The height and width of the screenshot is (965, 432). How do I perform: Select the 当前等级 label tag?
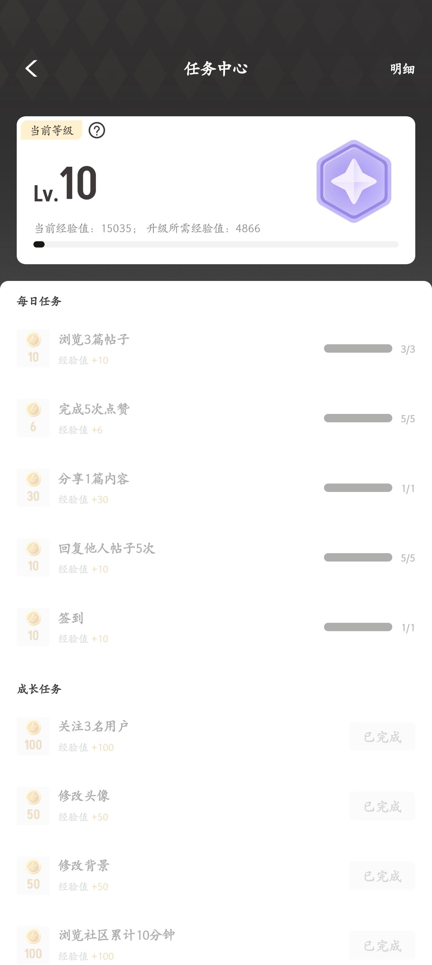point(52,130)
